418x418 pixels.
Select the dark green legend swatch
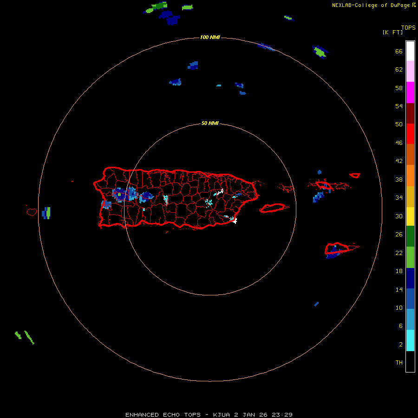click(x=410, y=236)
